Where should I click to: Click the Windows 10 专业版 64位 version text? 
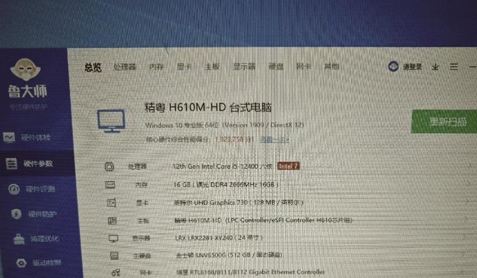[x=225, y=125]
